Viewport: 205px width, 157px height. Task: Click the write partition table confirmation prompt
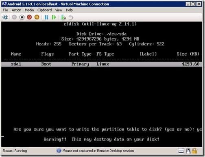tap(108, 129)
